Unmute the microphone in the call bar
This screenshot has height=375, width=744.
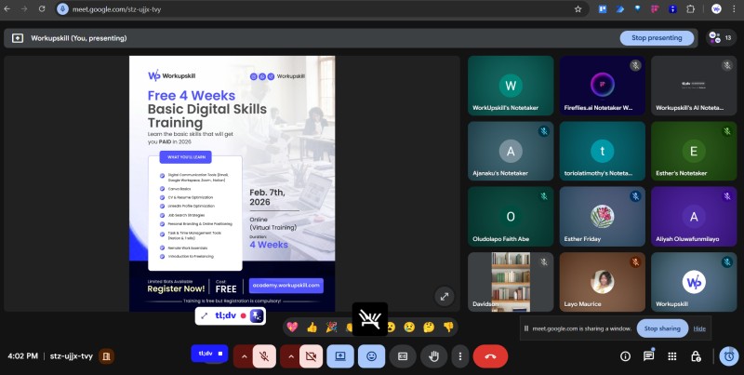[265, 356]
